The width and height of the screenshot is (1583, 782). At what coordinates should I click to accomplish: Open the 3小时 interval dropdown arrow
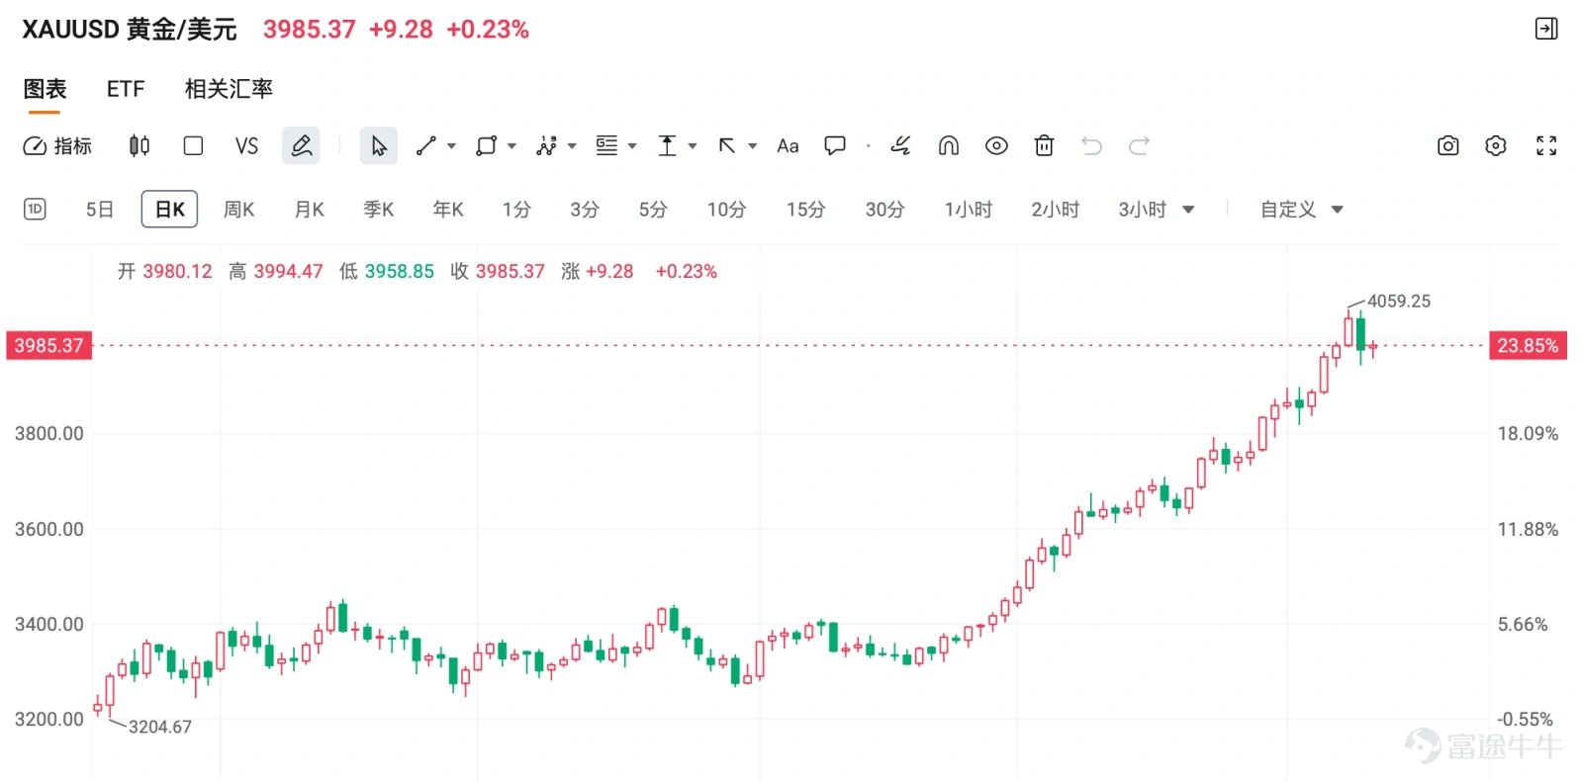pyautogui.click(x=1188, y=210)
